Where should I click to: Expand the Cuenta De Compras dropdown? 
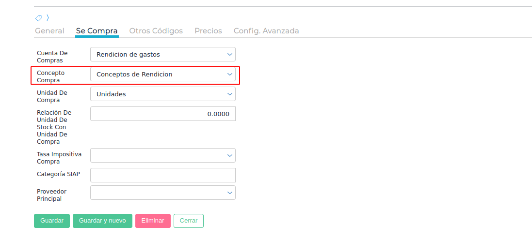[x=163, y=54]
